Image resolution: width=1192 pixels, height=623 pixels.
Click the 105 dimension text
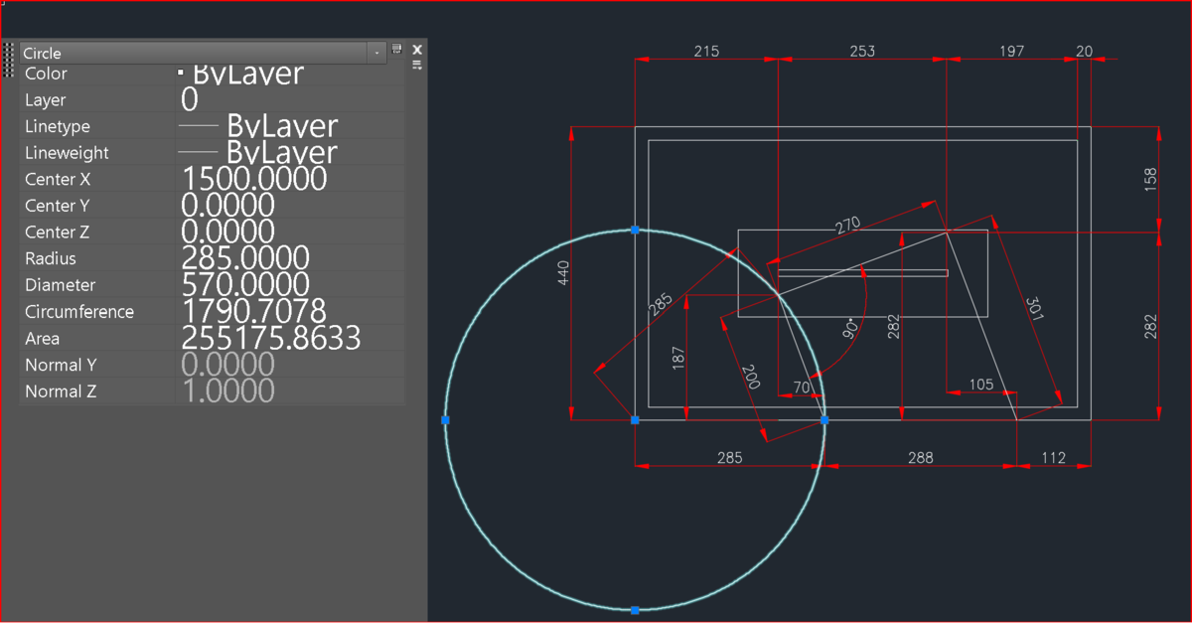pos(980,385)
